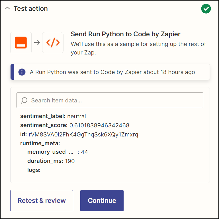The height and width of the screenshot is (219, 219).
Task: Click the blue info icon
Action: click(x=22, y=72)
